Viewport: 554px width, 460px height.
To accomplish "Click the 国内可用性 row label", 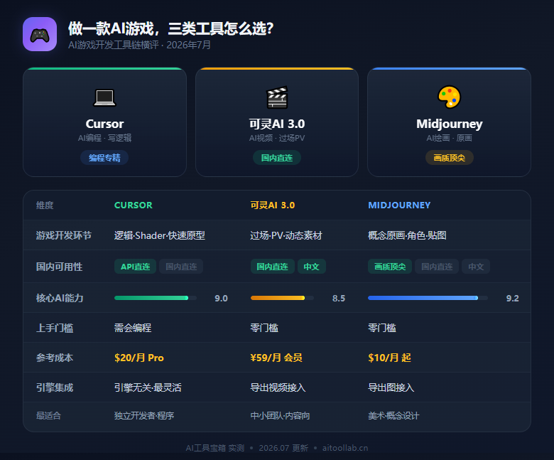I will pyautogui.click(x=59, y=267).
